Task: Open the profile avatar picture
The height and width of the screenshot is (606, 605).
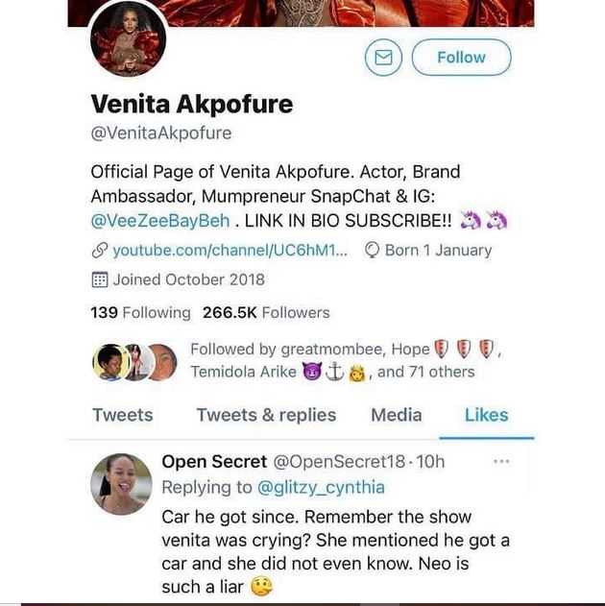Action: click(x=128, y=39)
